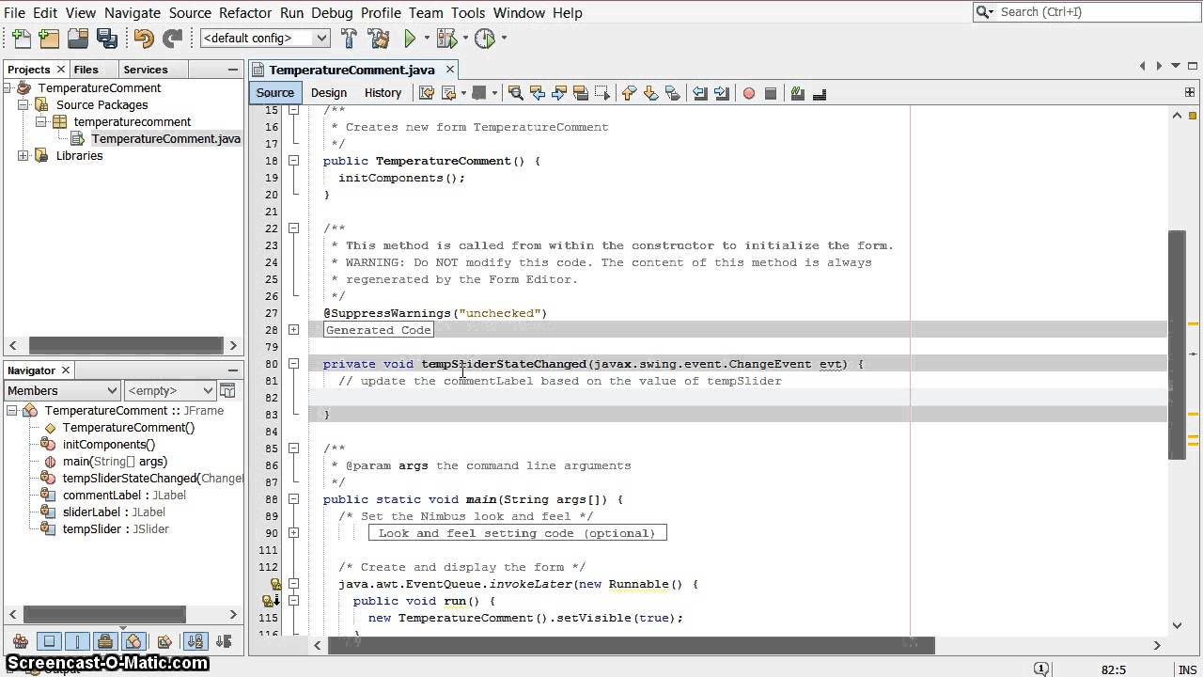Open the Members view dropdown in Navigator
Viewport: 1203px width, 677px height.
62,390
